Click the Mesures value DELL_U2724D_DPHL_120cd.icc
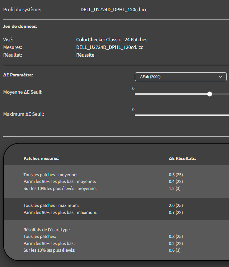This screenshot has height=267, width=229. click(110, 47)
